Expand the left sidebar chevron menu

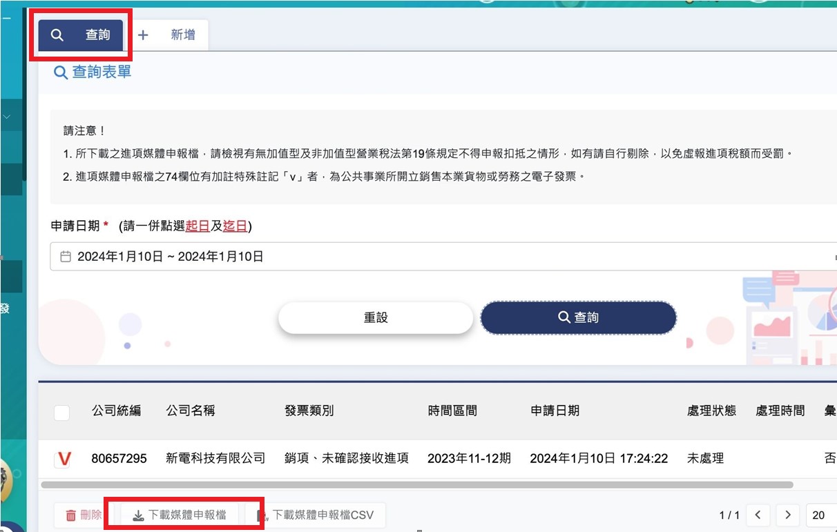7,117
